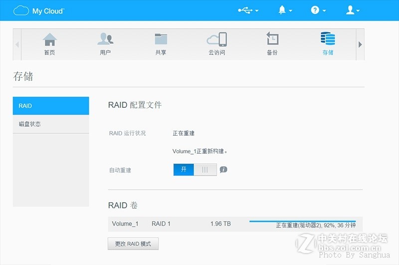This screenshot has width=399, height=265.
Task: Open the USB devices icon
Action: (x=245, y=10)
